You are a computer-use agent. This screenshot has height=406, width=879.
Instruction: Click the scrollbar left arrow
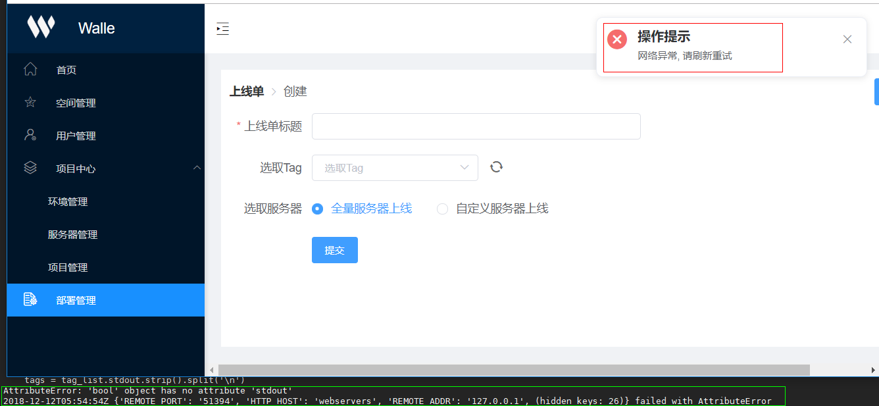[x=212, y=370]
